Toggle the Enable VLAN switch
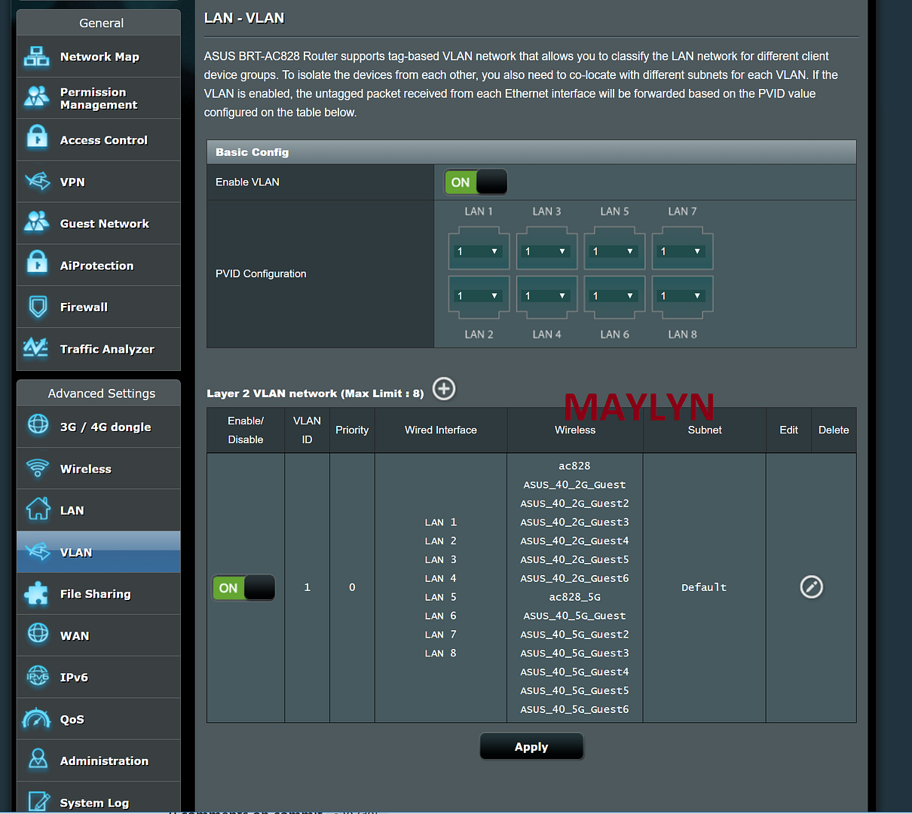The width and height of the screenshot is (912, 814). [476, 182]
